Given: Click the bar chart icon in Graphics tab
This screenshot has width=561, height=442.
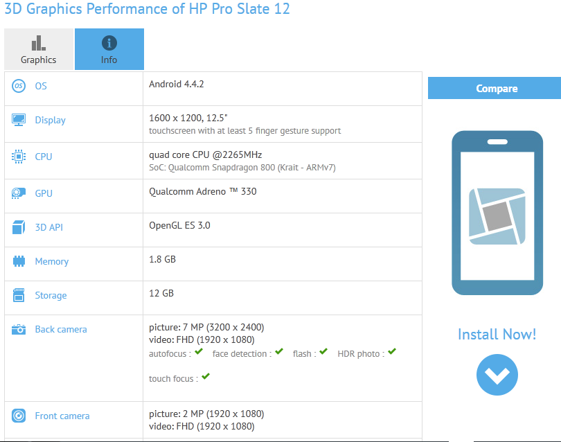Looking at the screenshot, I should point(39,43).
